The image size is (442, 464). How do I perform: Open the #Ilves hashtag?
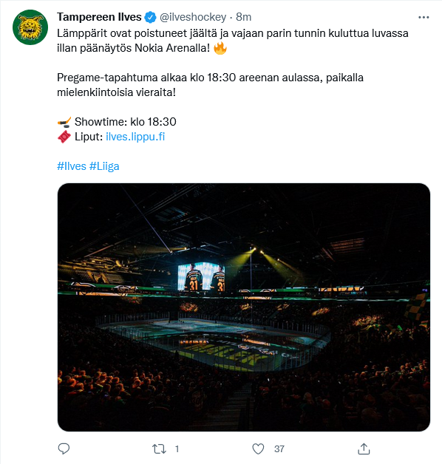72,166
